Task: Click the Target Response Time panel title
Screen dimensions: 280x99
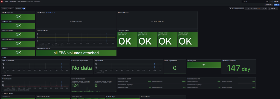Action: coord(8,61)
